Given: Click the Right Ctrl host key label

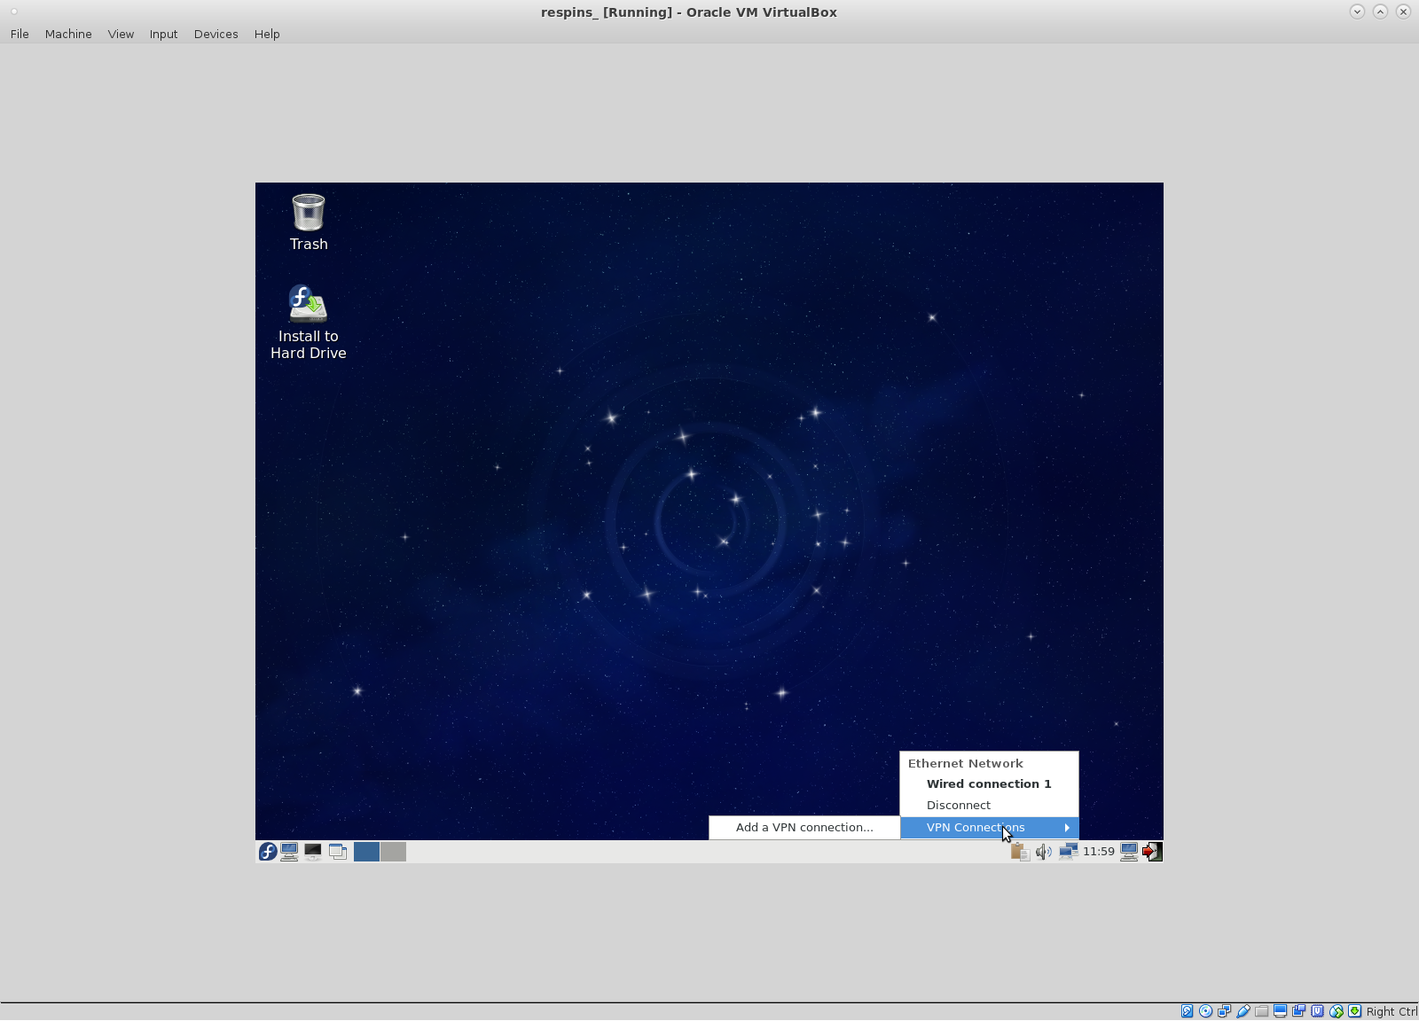Looking at the screenshot, I should (1392, 1011).
